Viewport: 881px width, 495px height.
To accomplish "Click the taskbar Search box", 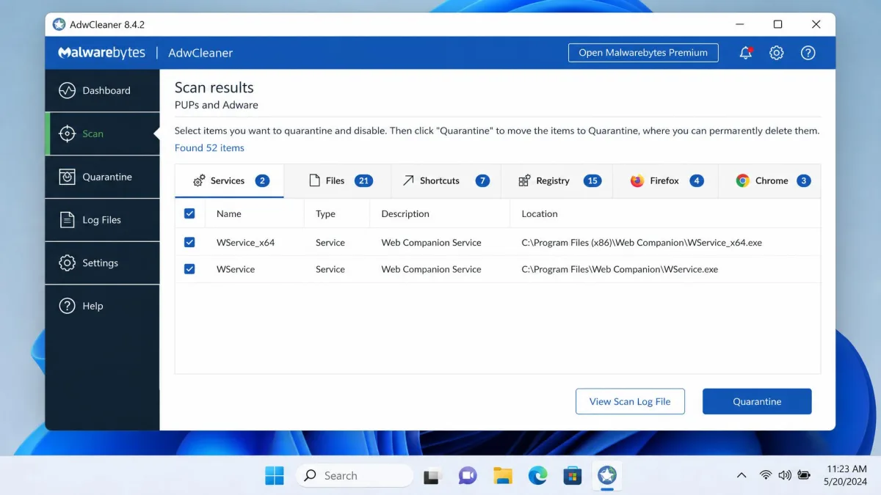I will click(355, 476).
